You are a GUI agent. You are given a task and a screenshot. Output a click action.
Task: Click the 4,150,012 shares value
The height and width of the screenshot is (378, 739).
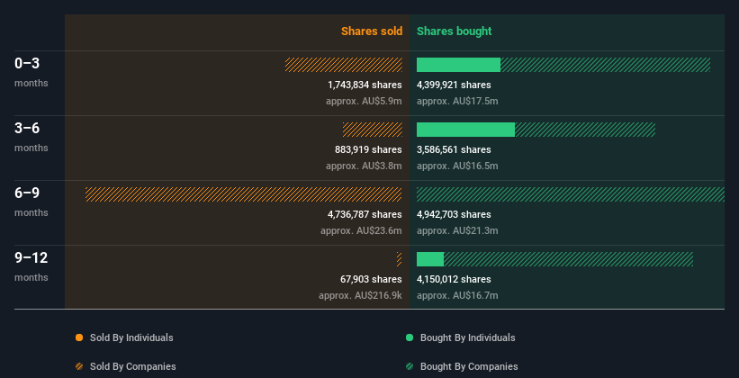[454, 279]
